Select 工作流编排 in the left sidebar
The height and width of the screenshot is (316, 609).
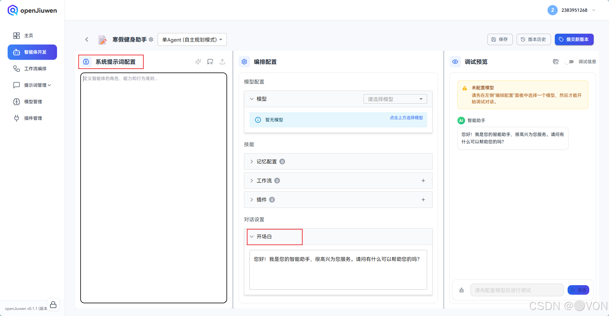34,69
